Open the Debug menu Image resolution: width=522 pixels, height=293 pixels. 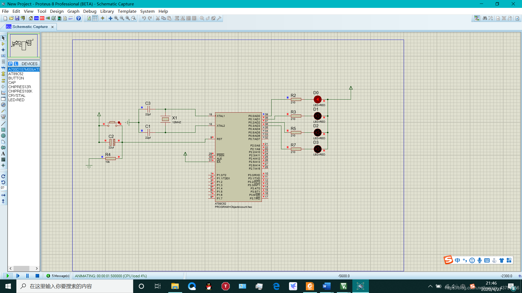pos(90,11)
